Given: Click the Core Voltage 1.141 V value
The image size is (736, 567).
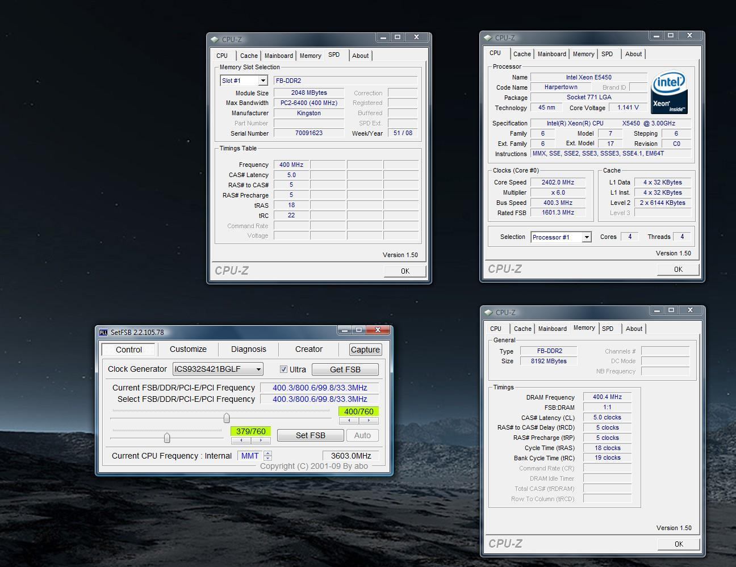Looking at the screenshot, I should coord(628,107).
